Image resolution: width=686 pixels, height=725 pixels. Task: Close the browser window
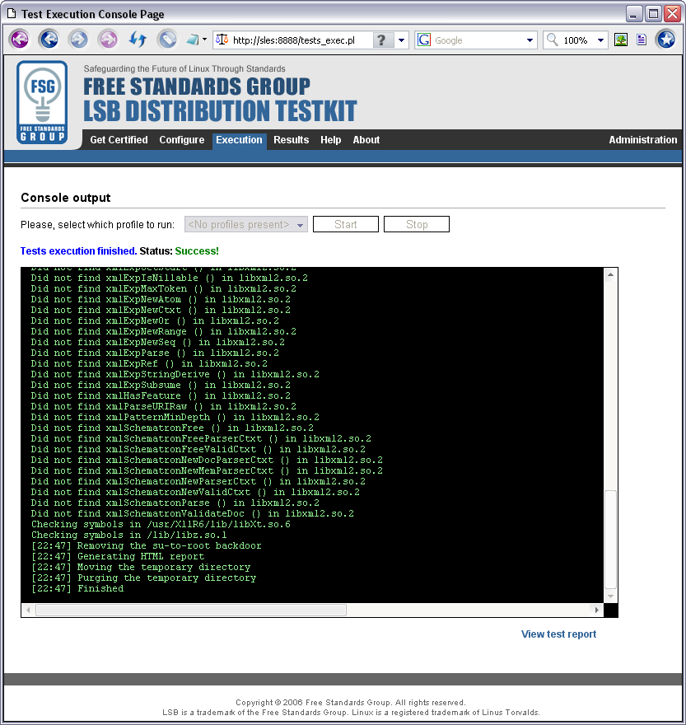pyautogui.click(x=672, y=14)
